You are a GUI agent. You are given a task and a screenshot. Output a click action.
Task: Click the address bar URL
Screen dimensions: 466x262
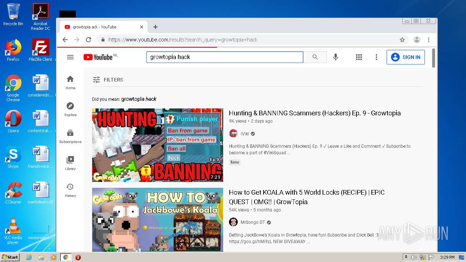tap(183, 40)
